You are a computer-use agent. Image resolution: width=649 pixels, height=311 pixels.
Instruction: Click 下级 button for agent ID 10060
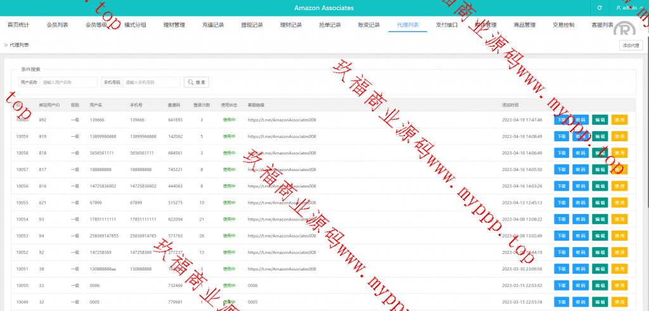point(562,120)
